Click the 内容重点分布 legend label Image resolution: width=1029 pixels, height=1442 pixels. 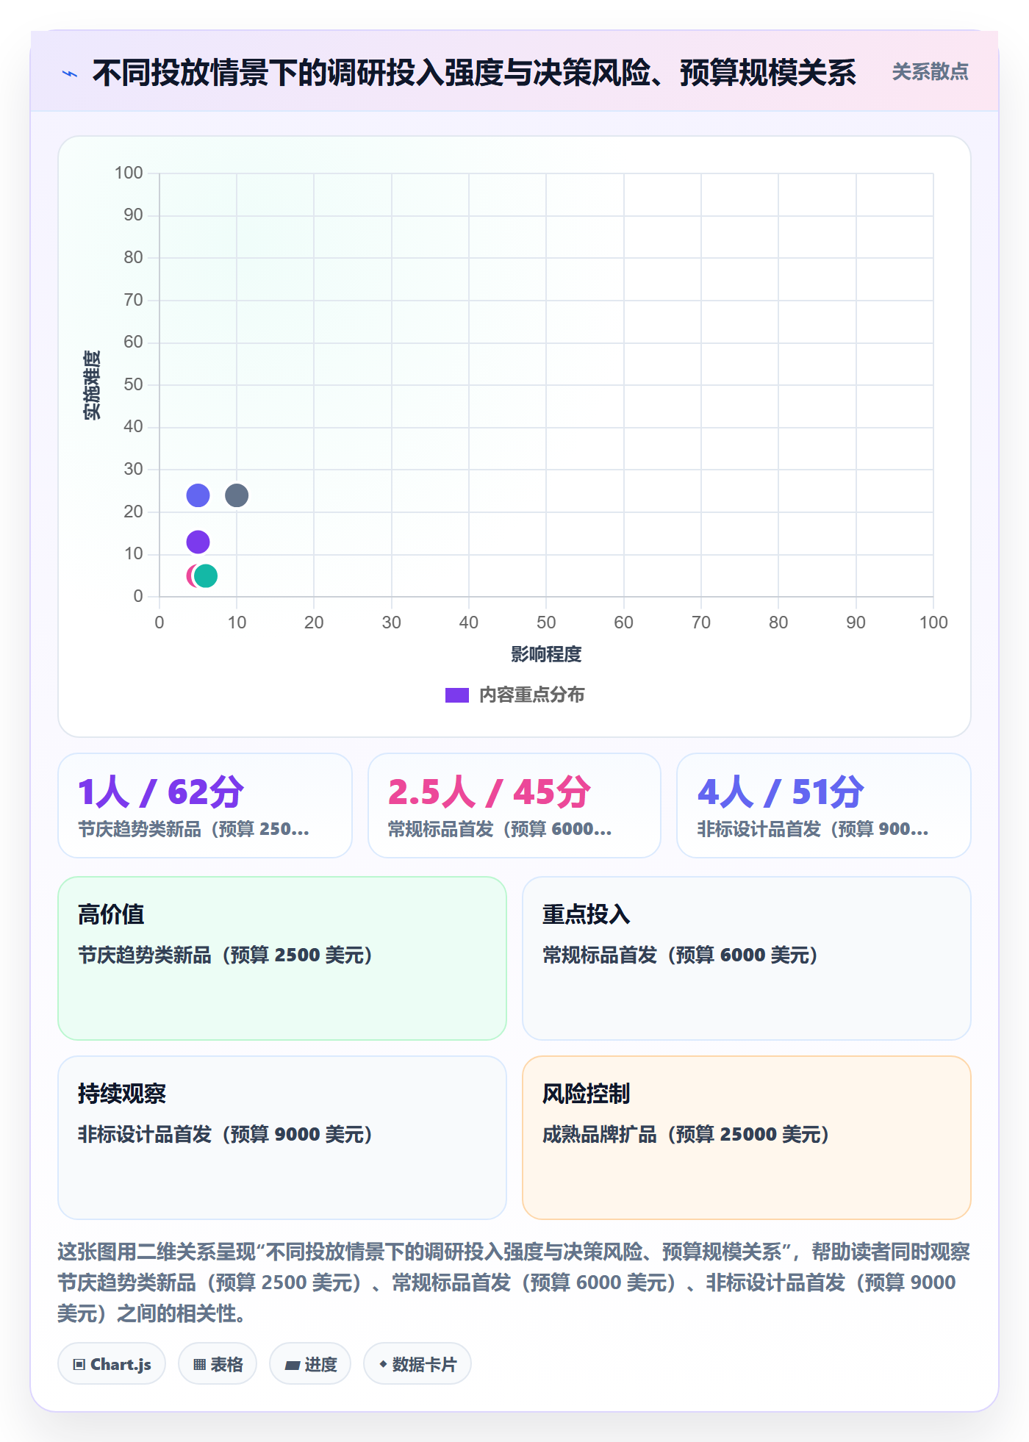[x=531, y=695]
